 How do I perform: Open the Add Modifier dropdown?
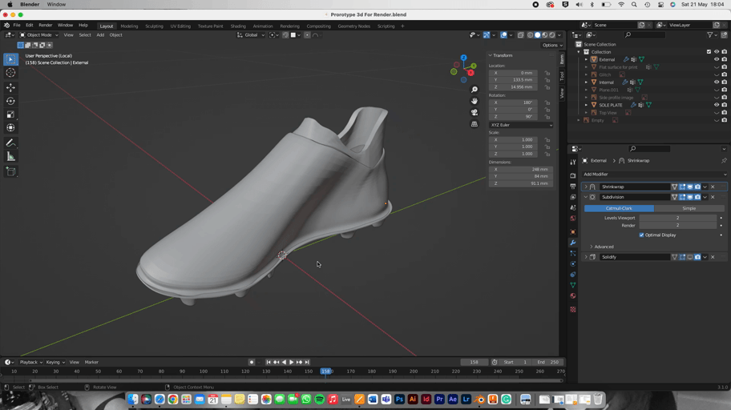point(655,175)
